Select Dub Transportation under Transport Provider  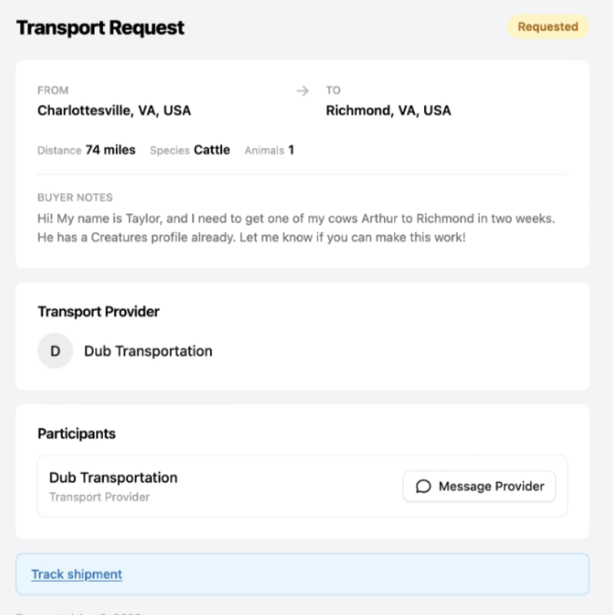coord(148,351)
